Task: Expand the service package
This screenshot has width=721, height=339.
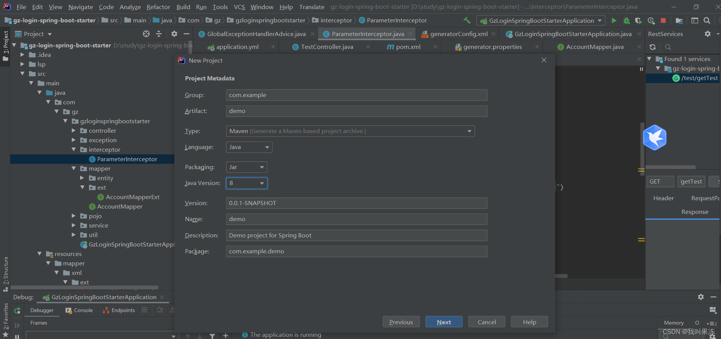Action: 74,225
